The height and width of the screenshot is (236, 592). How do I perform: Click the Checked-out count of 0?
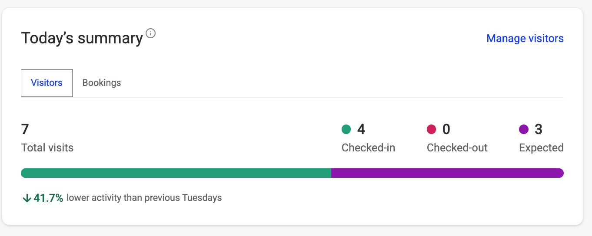(x=446, y=129)
